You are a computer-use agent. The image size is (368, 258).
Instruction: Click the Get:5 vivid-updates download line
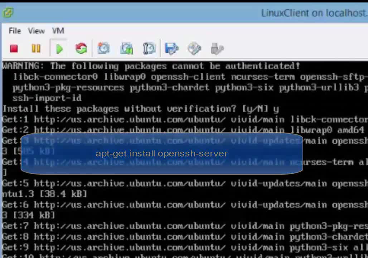[x=185, y=183]
